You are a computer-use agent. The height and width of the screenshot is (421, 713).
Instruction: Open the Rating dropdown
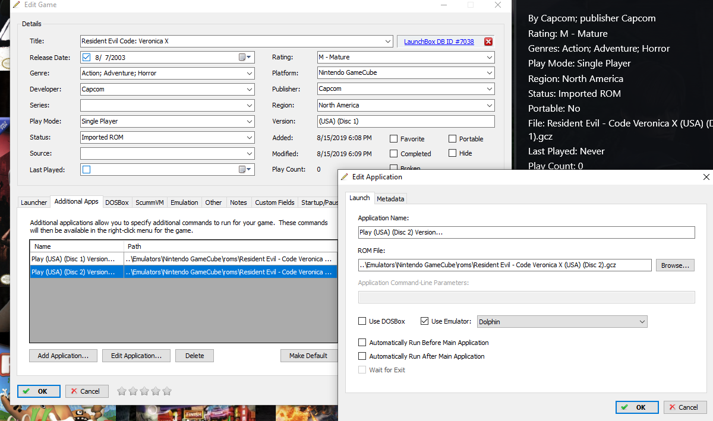tap(490, 58)
